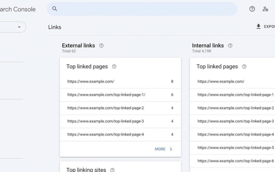Click help icon in Internal Top linked pages
The image size is (275, 172).
(x=244, y=67)
